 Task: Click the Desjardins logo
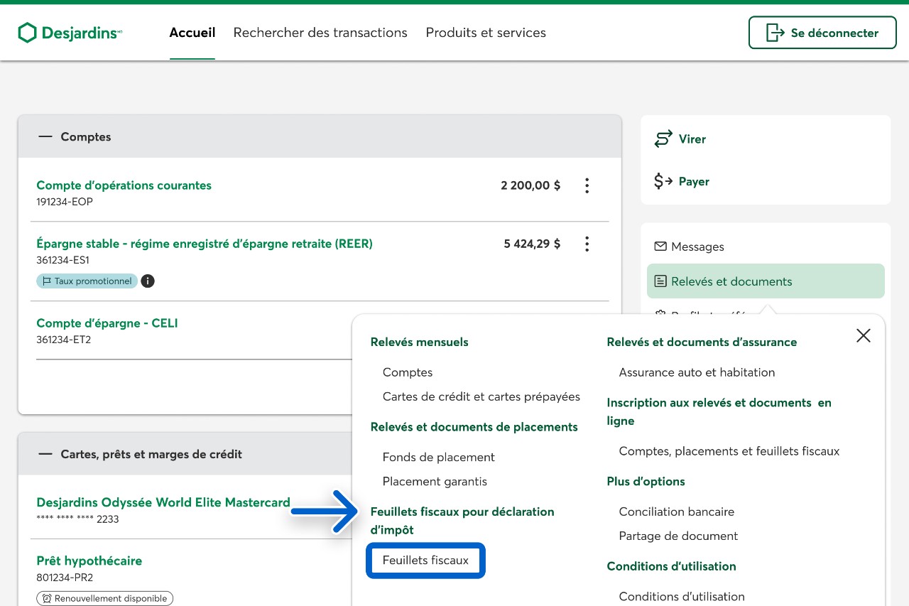pos(70,33)
